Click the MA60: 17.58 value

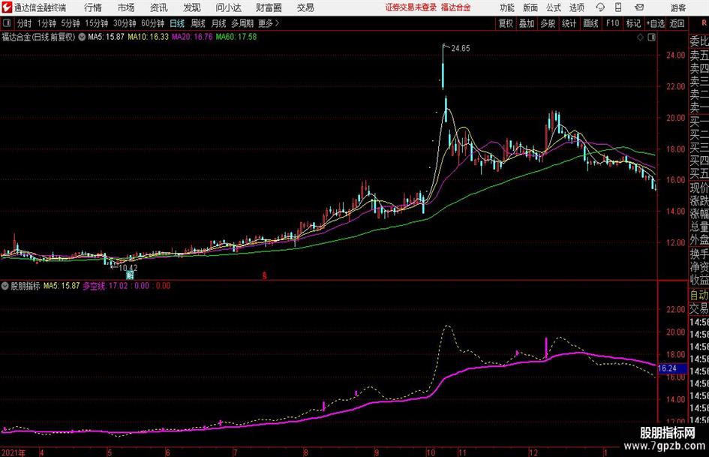pos(236,37)
